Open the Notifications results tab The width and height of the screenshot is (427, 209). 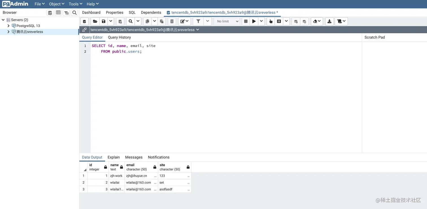click(x=159, y=157)
